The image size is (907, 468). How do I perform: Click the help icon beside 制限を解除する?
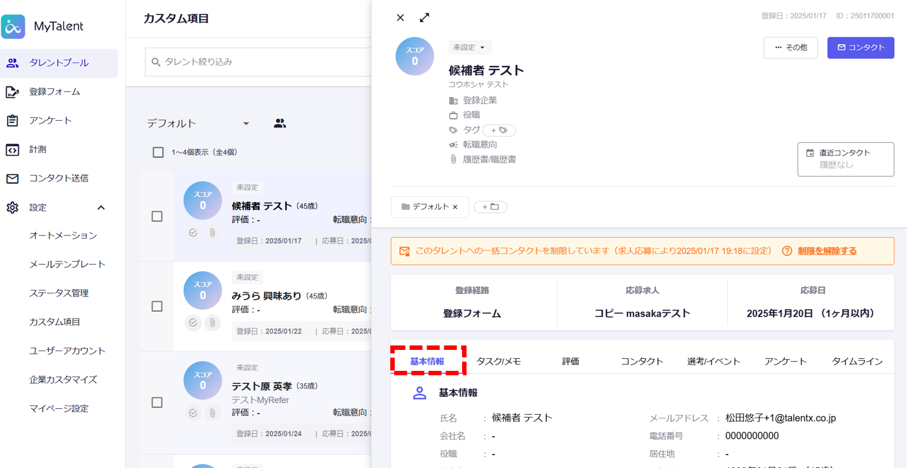787,251
